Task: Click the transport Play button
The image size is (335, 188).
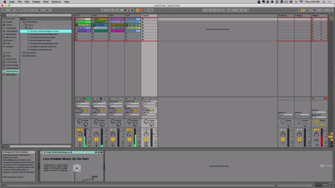Action: tap(122, 10)
